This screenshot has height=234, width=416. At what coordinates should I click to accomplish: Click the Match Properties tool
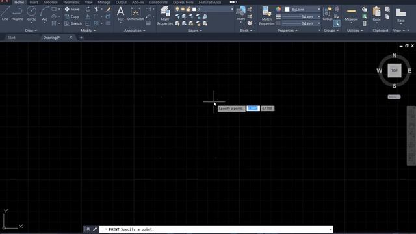tap(266, 16)
